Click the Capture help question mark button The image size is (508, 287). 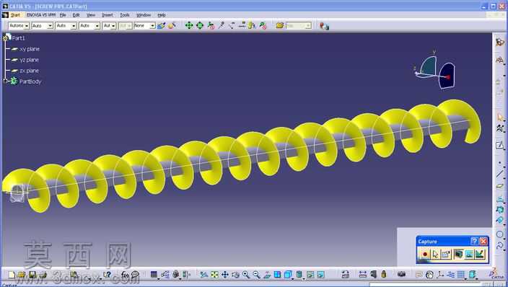tap(474, 241)
